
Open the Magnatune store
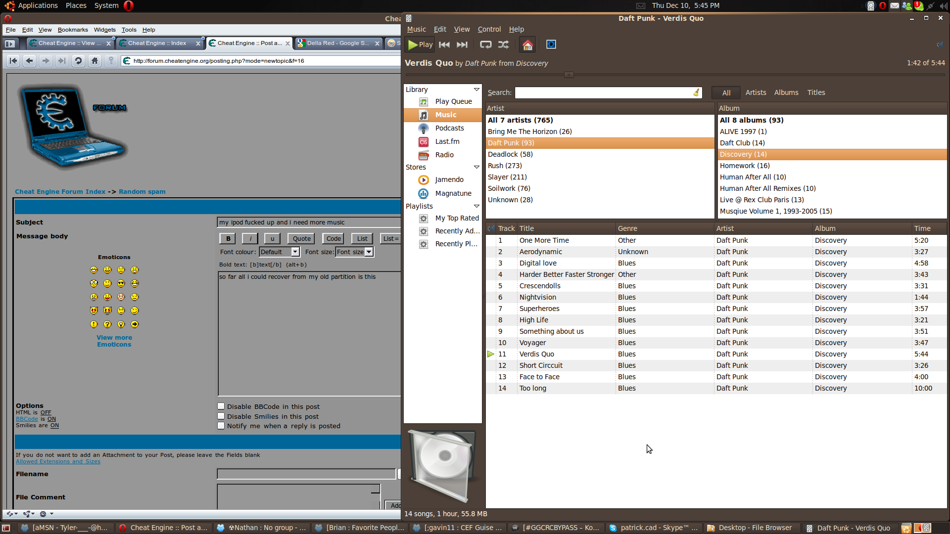(443, 193)
